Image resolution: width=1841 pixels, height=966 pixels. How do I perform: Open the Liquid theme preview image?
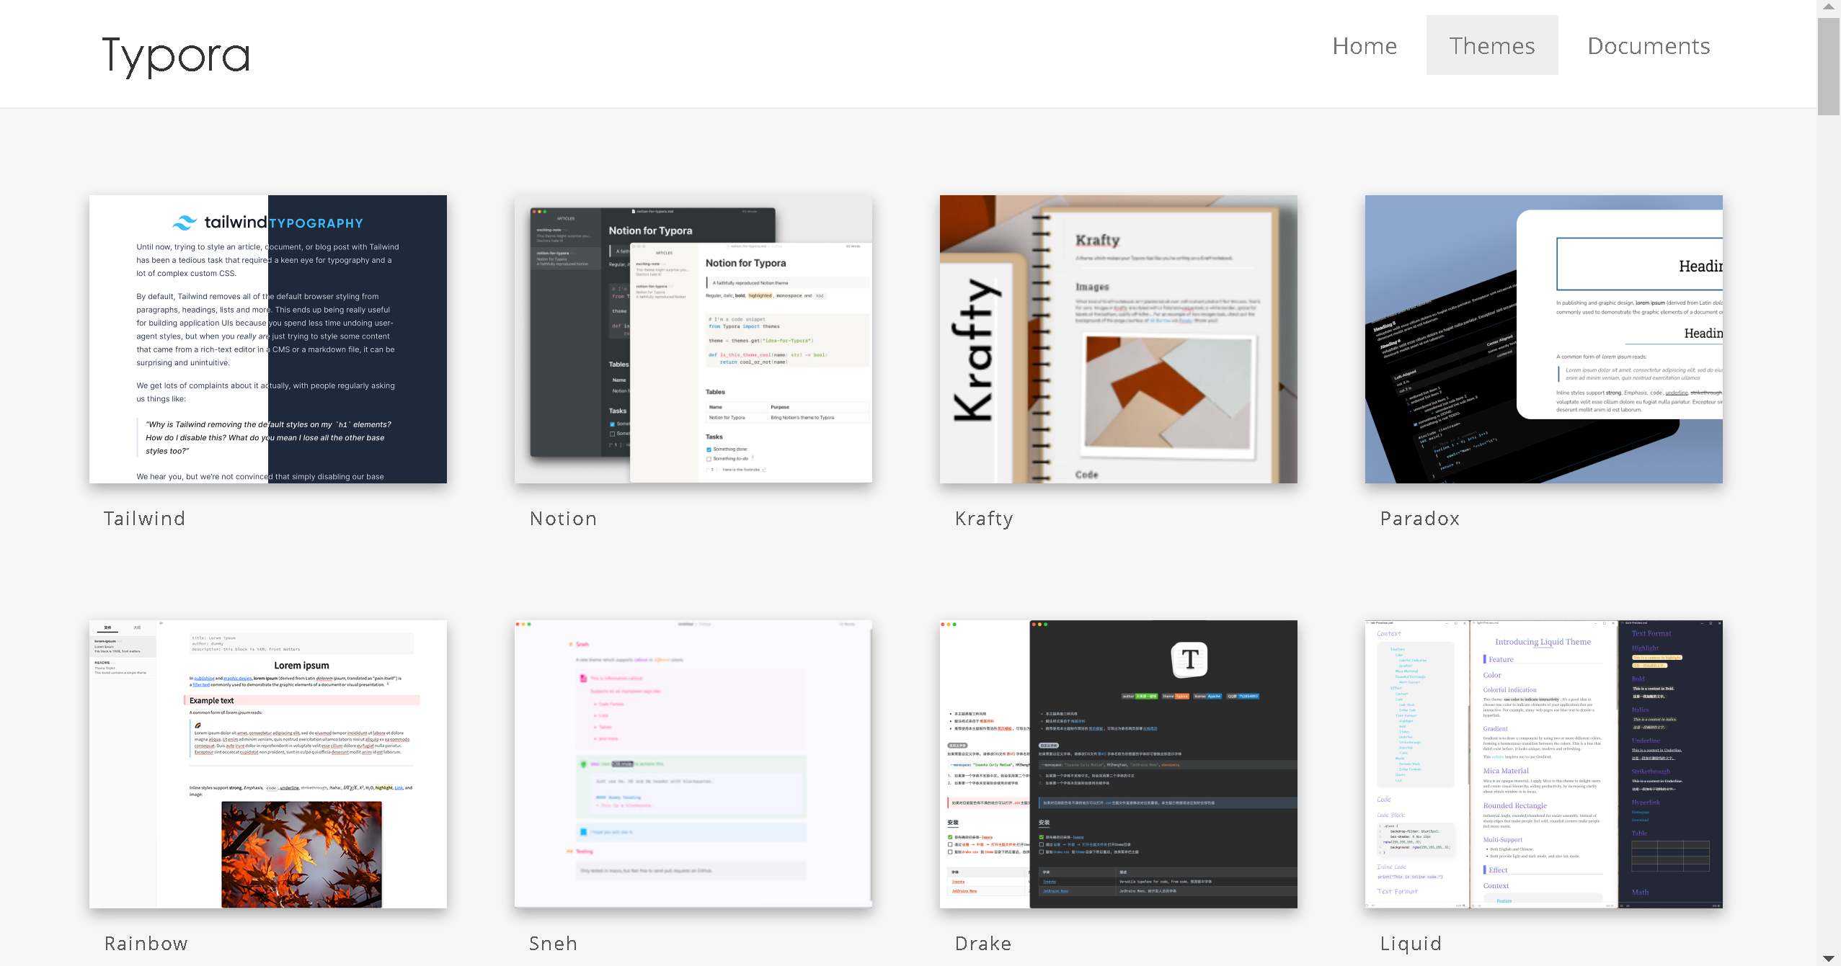pos(1543,764)
